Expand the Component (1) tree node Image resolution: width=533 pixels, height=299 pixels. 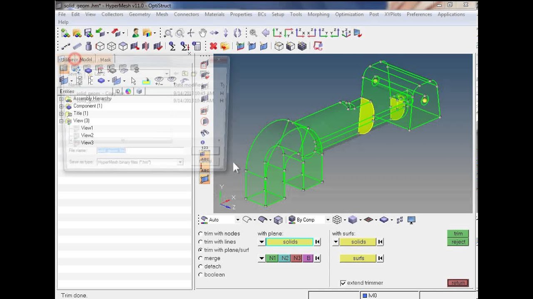[61, 106]
